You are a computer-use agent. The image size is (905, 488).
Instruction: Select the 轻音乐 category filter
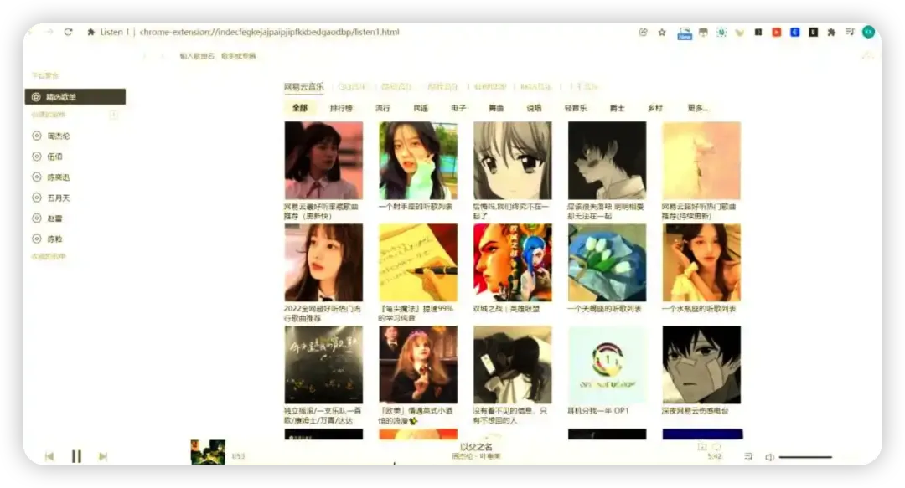576,108
